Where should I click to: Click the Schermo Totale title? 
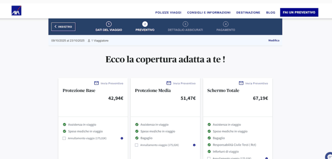[x=223, y=91]
